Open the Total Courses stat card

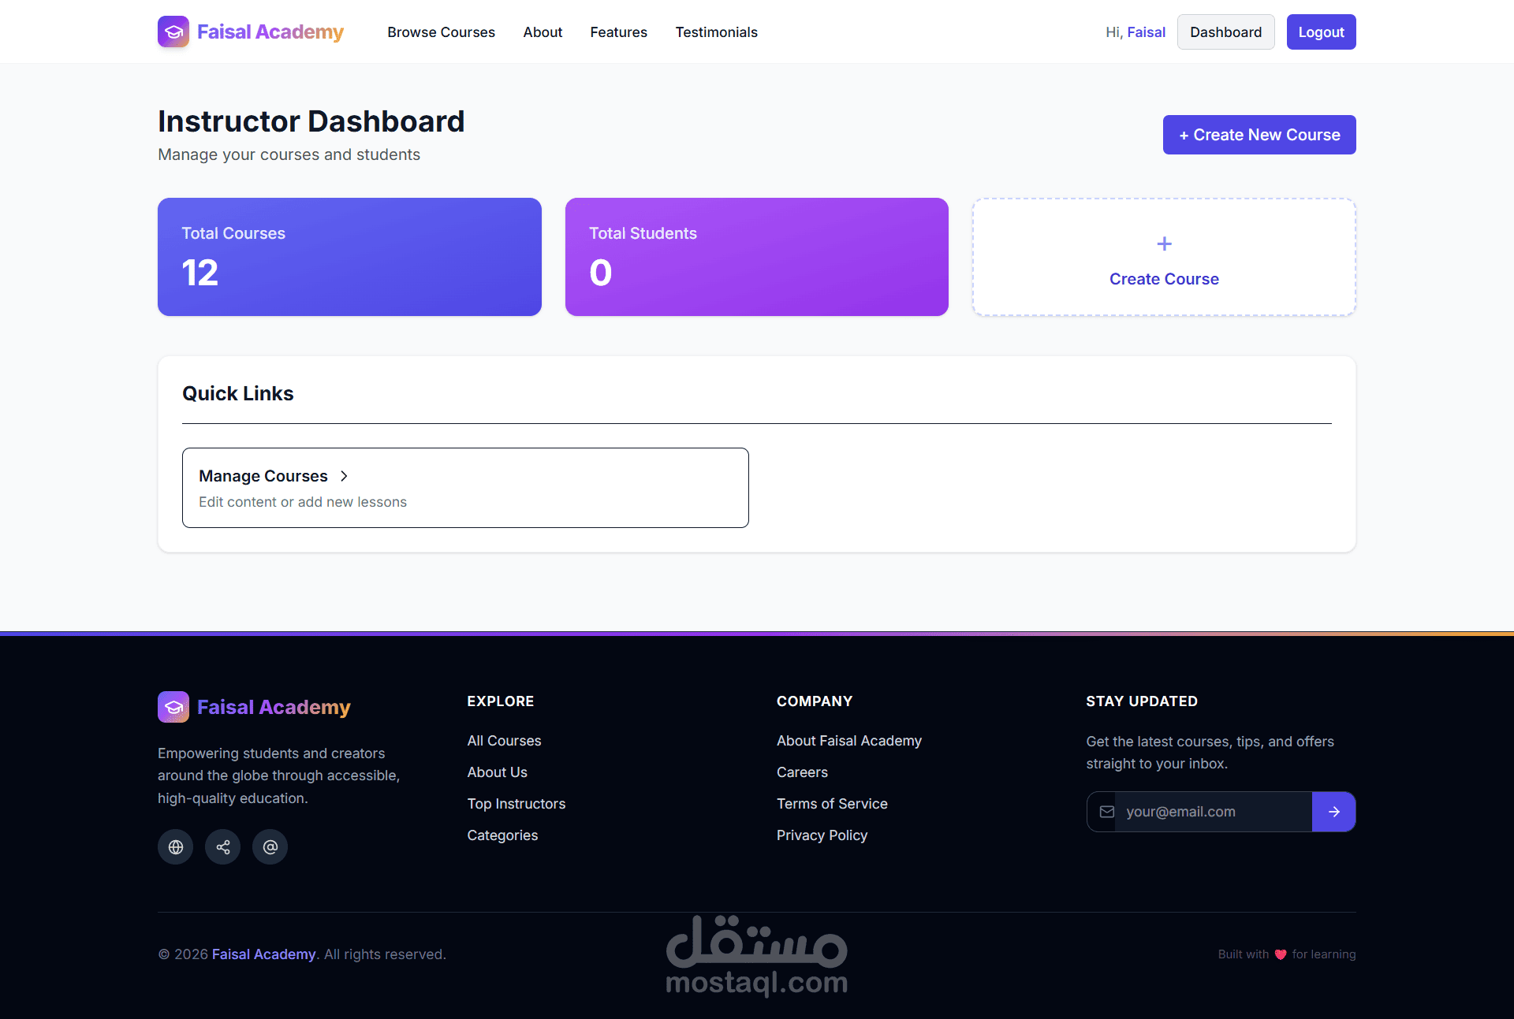pyautogui.click(x=349, y=257)
